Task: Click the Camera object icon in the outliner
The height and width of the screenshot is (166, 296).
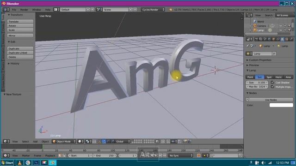Action: pyautogui.click(x=255, y=26)
